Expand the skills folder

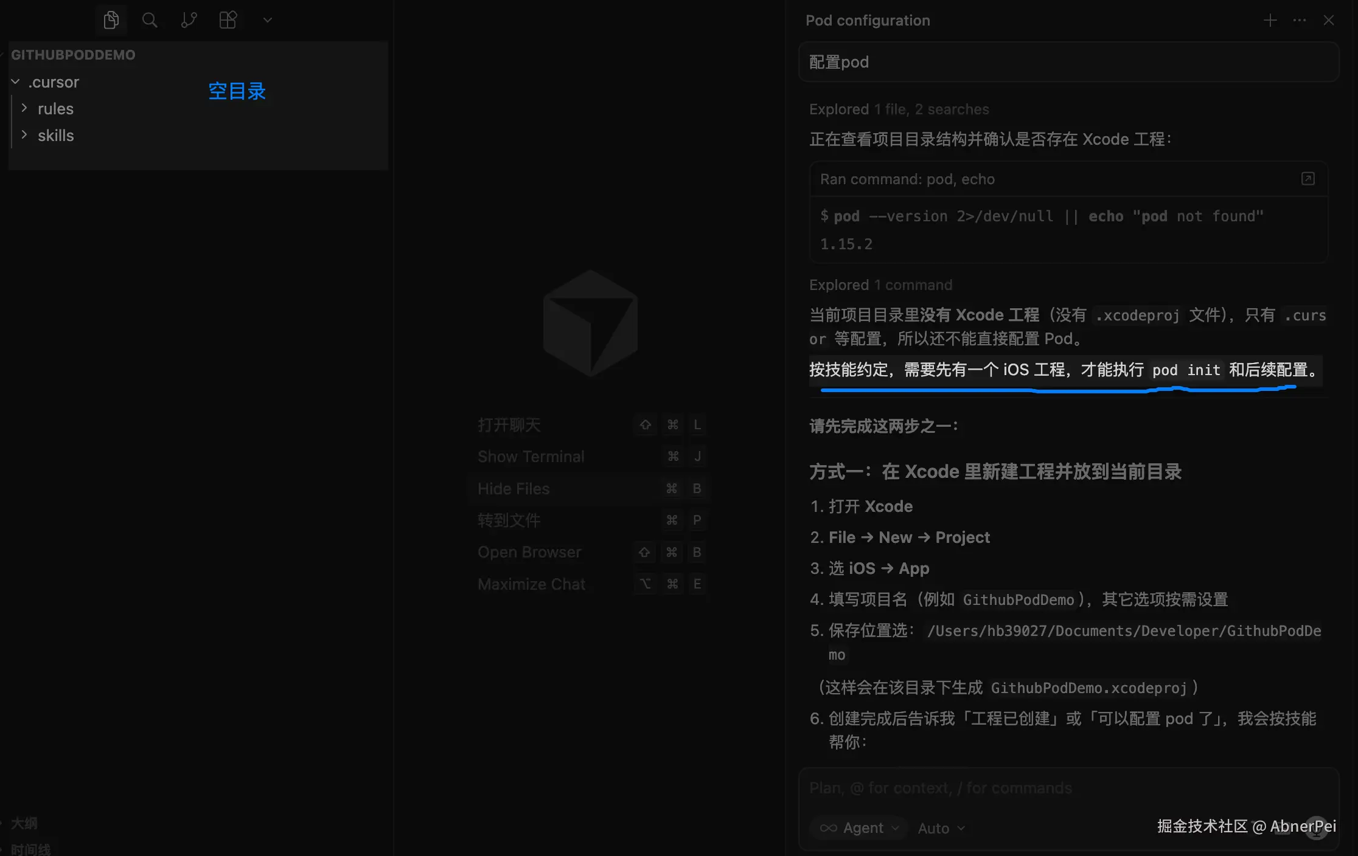click(55, 136)
